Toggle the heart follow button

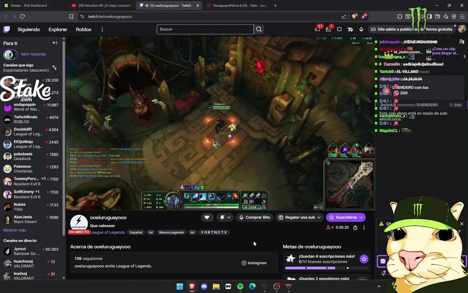[207, 217]
